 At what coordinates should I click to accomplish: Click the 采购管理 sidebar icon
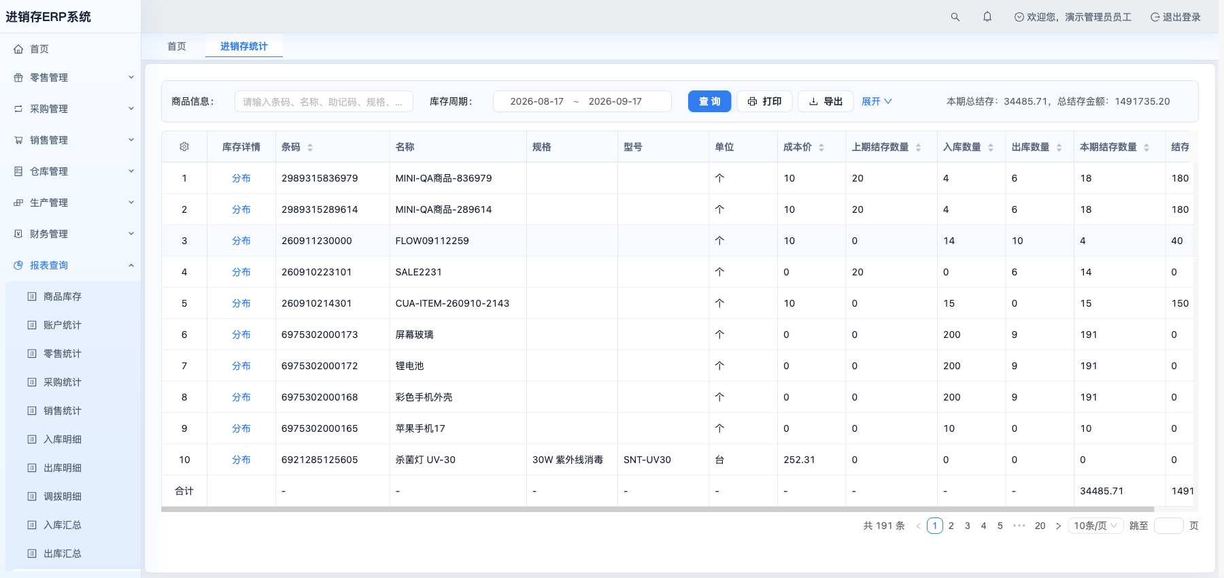pos(18,109)
